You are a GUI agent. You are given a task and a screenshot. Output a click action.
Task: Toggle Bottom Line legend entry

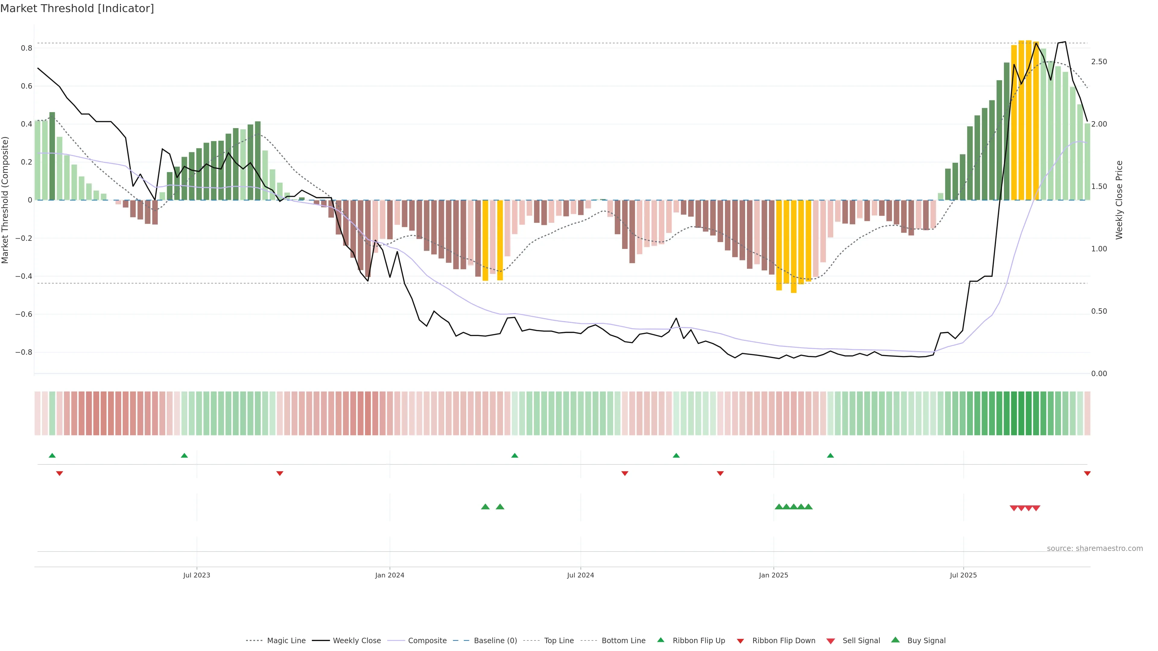[x=623, y=641]
